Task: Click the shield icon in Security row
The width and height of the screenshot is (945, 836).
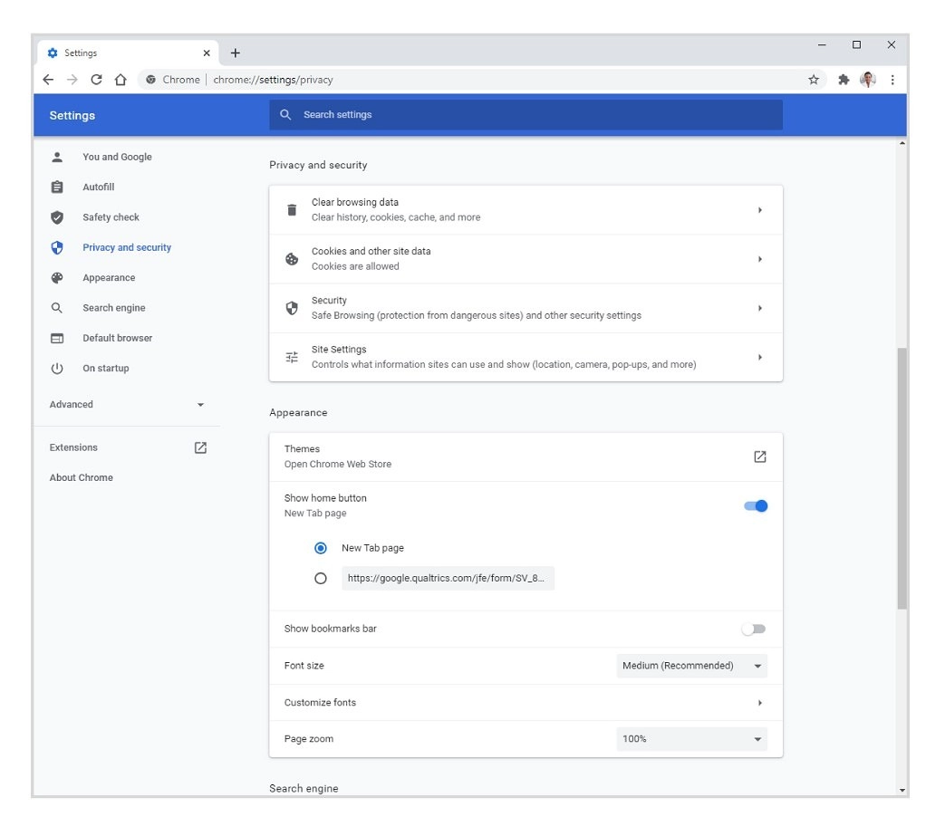Action: pyautogui.click(x=292, y=308)
